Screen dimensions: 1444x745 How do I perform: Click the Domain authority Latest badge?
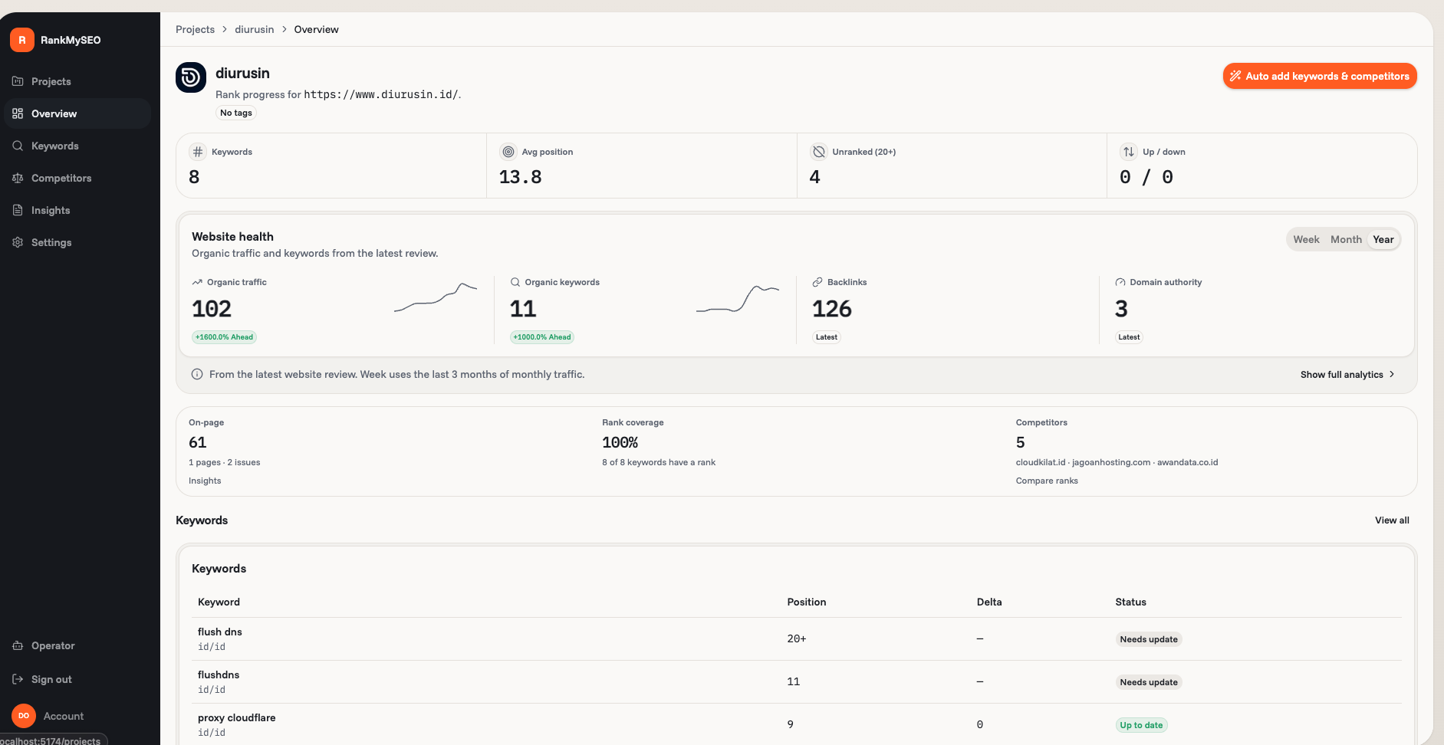pyautogui.click(x=1129, y=337)
